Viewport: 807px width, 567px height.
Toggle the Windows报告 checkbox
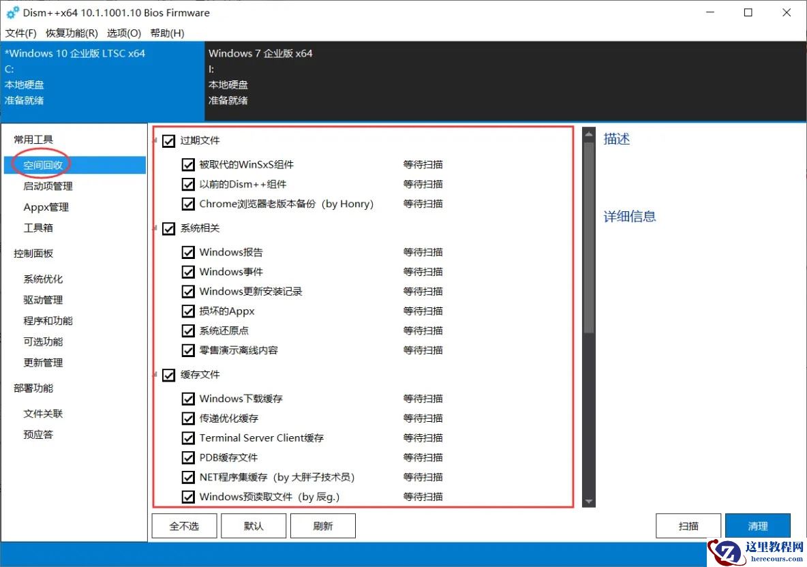pyautogui.click(x=189, y=251)
